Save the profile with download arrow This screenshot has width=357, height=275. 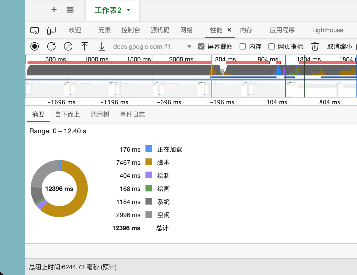click(102, 46)
